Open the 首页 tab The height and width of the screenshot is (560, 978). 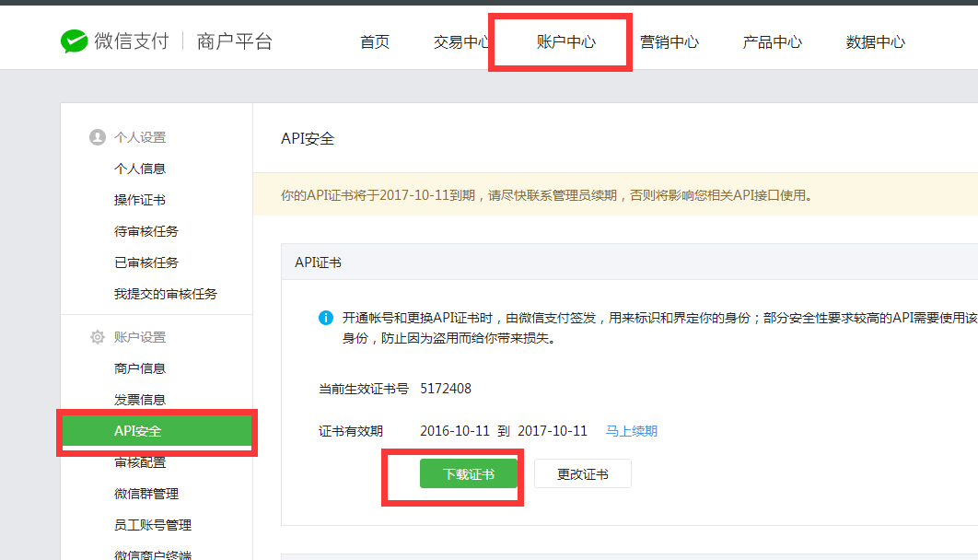pyautogui.click(x=375, y=42)
